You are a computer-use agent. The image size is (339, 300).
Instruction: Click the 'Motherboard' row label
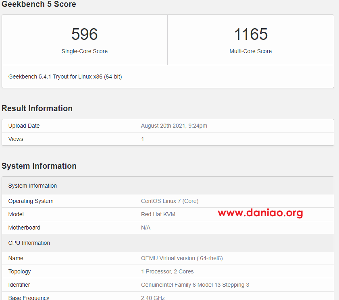[24, 228]
